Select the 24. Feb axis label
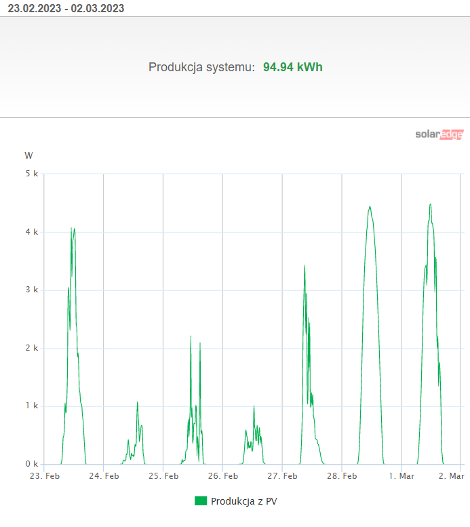 (x=104, y=476)
